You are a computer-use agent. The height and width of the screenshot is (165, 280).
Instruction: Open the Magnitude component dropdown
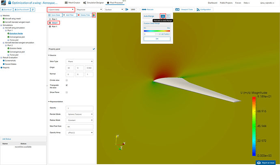(89, 10)
